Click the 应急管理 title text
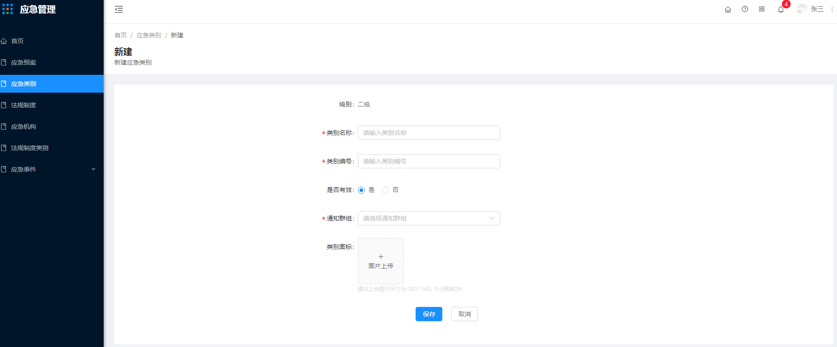The height and width of the screenshot is (347, 837). point(38,9)
